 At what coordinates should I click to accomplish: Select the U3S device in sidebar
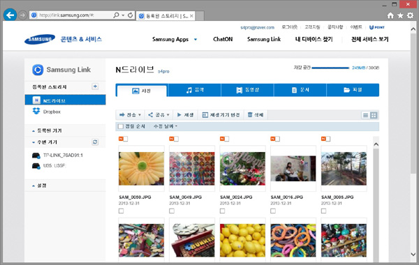(54, 166)
